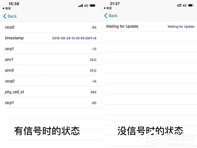Tap the battery icon in the left phone status bar
This screenshot has height=148, width=197.
tap(93, 6)
